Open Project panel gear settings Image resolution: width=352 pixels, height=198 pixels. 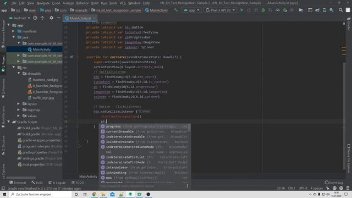point(51,18)
